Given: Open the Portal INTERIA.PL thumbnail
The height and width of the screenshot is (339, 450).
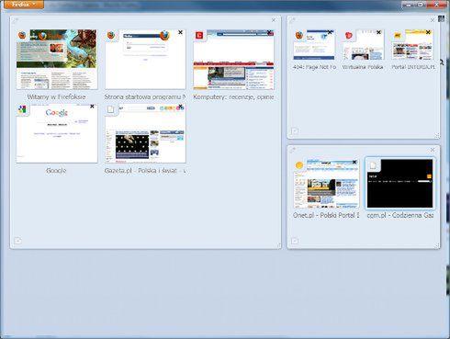Looking at the screenshot, I should (412, 45).
